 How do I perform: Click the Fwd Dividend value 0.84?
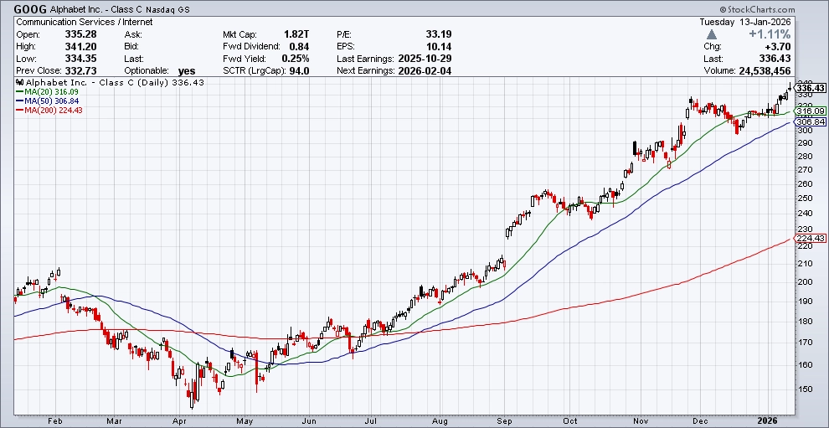pyautogui.click(x=299, y=47)
